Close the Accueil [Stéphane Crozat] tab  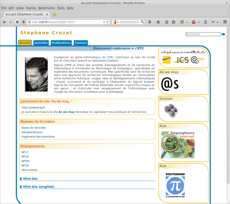pyautogui.click(x=47, y=14)
